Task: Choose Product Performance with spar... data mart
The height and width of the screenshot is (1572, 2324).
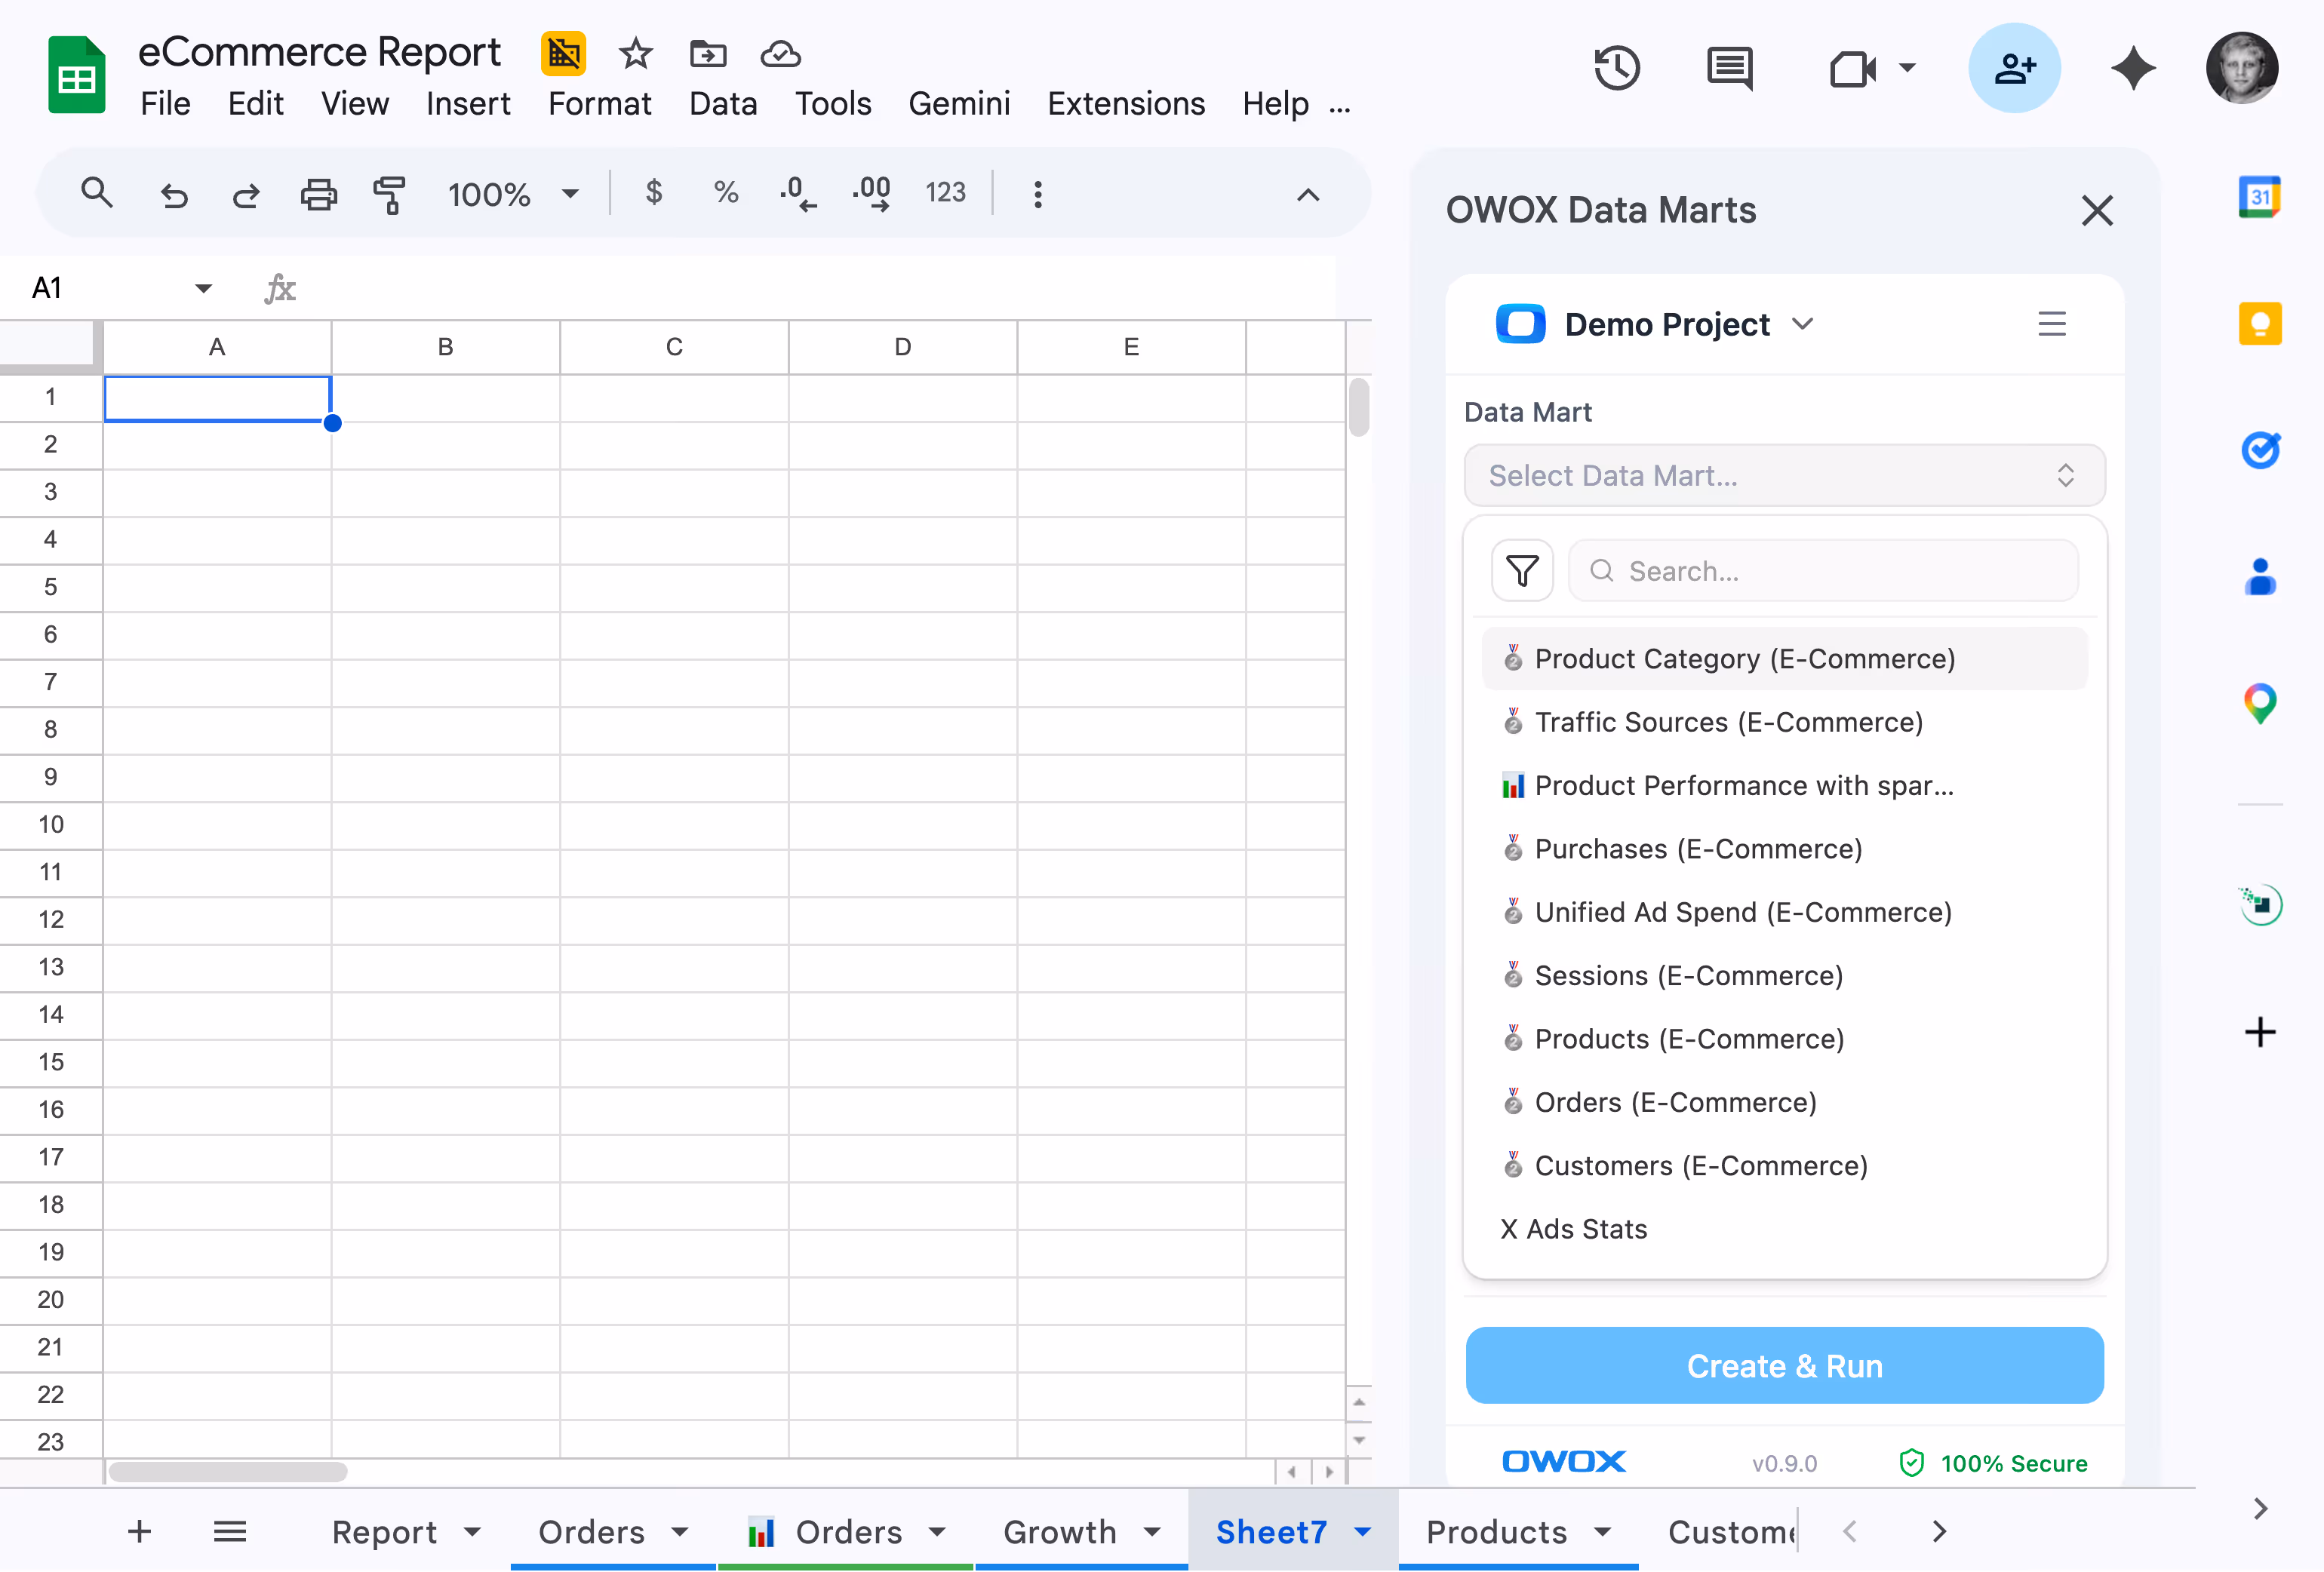Action: click(1784, 785)
